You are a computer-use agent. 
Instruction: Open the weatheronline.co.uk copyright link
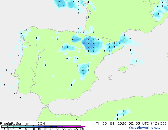146,128
